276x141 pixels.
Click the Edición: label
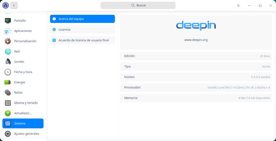(130, 56)
